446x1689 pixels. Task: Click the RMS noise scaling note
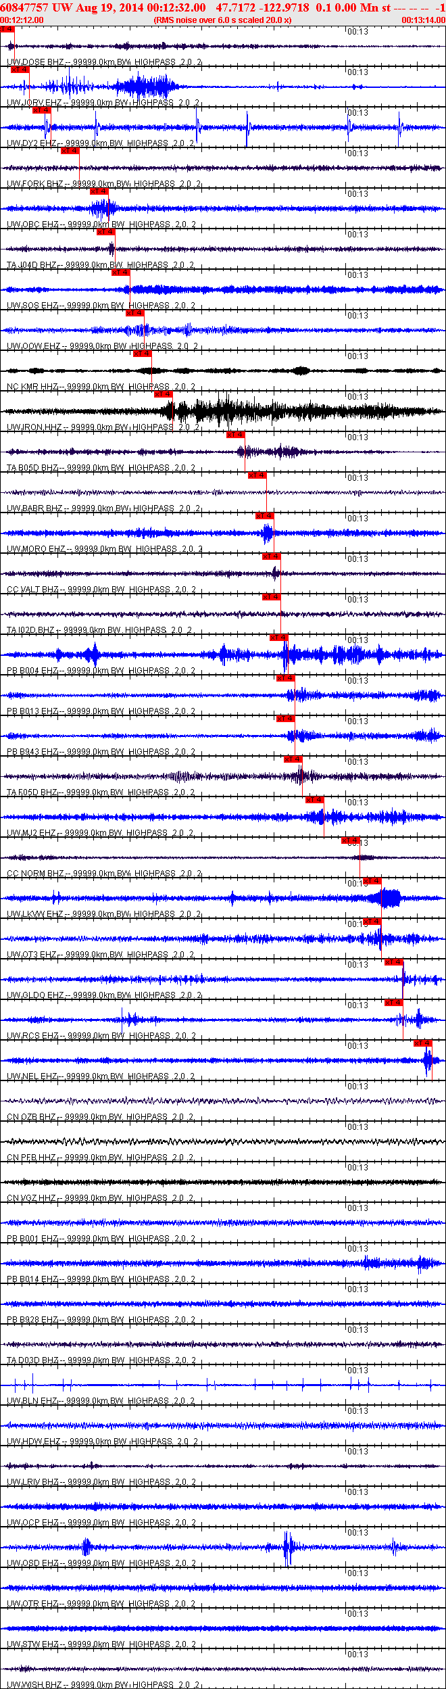pos(223,20)
